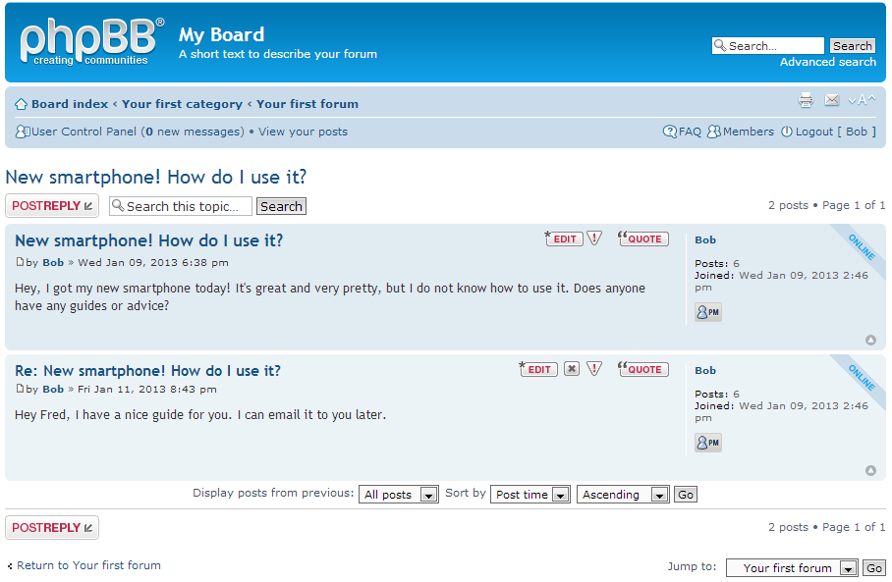Open the All posts dropdown
This screenshot has width=892, height=582.
[399, 495]
